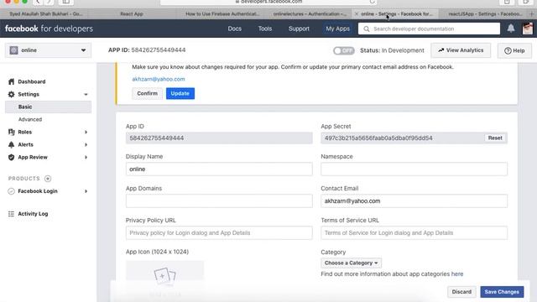Click the App Domains input field
The image size is (537, 302).
(x=219, y=201)
